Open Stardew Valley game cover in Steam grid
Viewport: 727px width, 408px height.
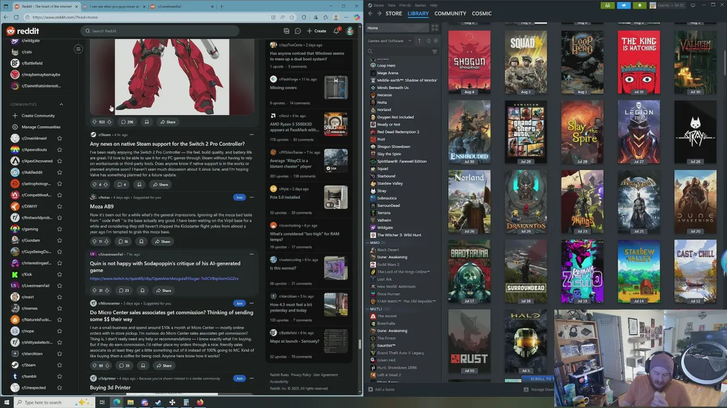[x=639, y=271]
